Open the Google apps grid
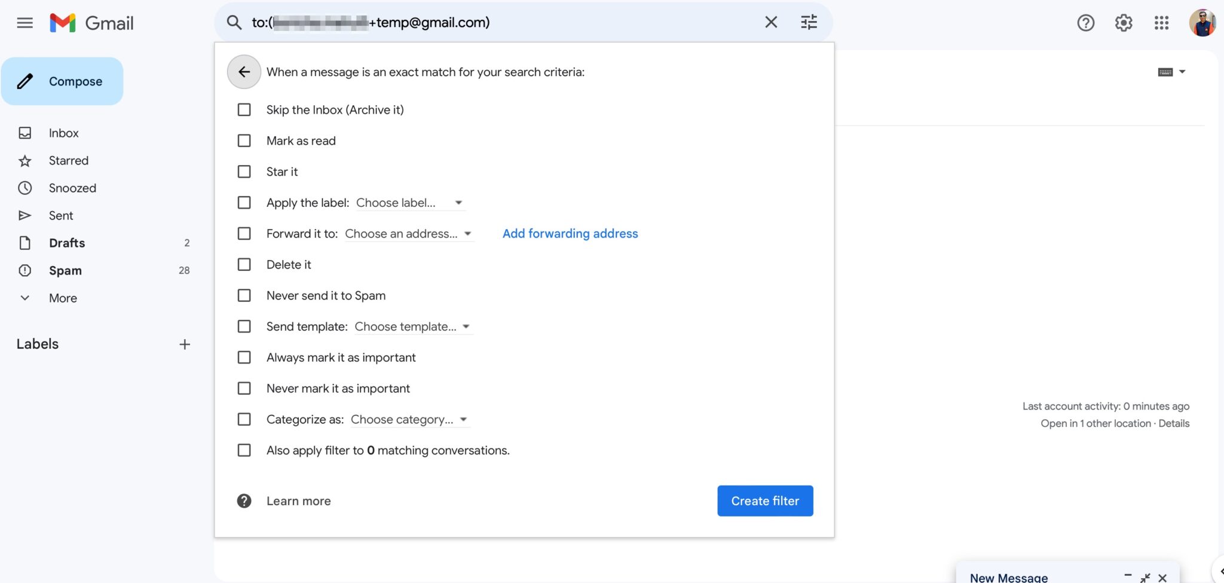The width and height of the screenshot is (1224, 583). click(1161, 23)
